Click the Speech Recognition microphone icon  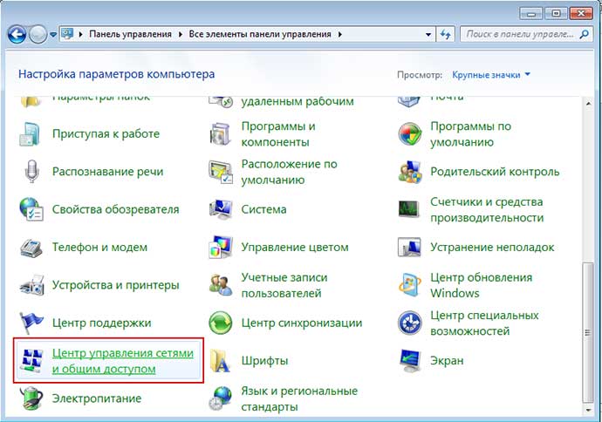coord(31,172)
